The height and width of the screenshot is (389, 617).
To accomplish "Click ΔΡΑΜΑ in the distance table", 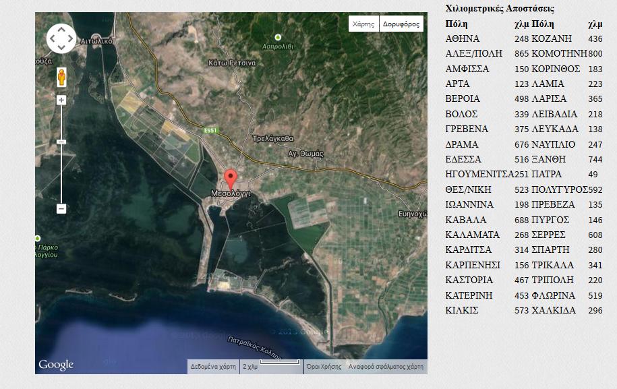I will coord(461,144).
